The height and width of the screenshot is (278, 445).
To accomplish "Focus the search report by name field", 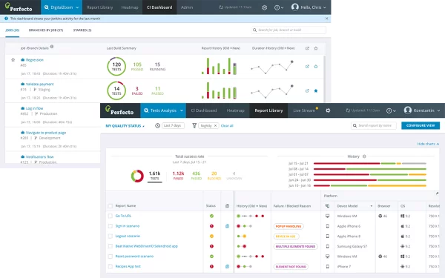I will click(x=374, y=125).
